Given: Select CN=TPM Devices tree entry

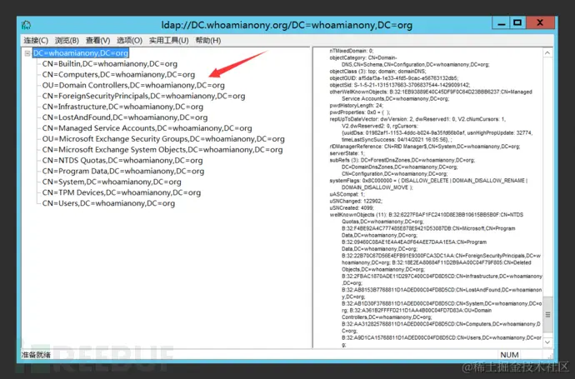Looking at the screenshot, I should pyautogui.click(x=122, y=192).
